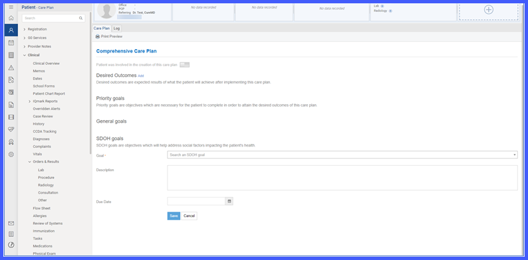Expand the Registration tree node

click(25, 29)
